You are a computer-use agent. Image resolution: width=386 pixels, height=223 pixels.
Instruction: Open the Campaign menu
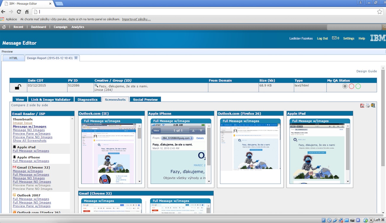click(x=60, y=27)
